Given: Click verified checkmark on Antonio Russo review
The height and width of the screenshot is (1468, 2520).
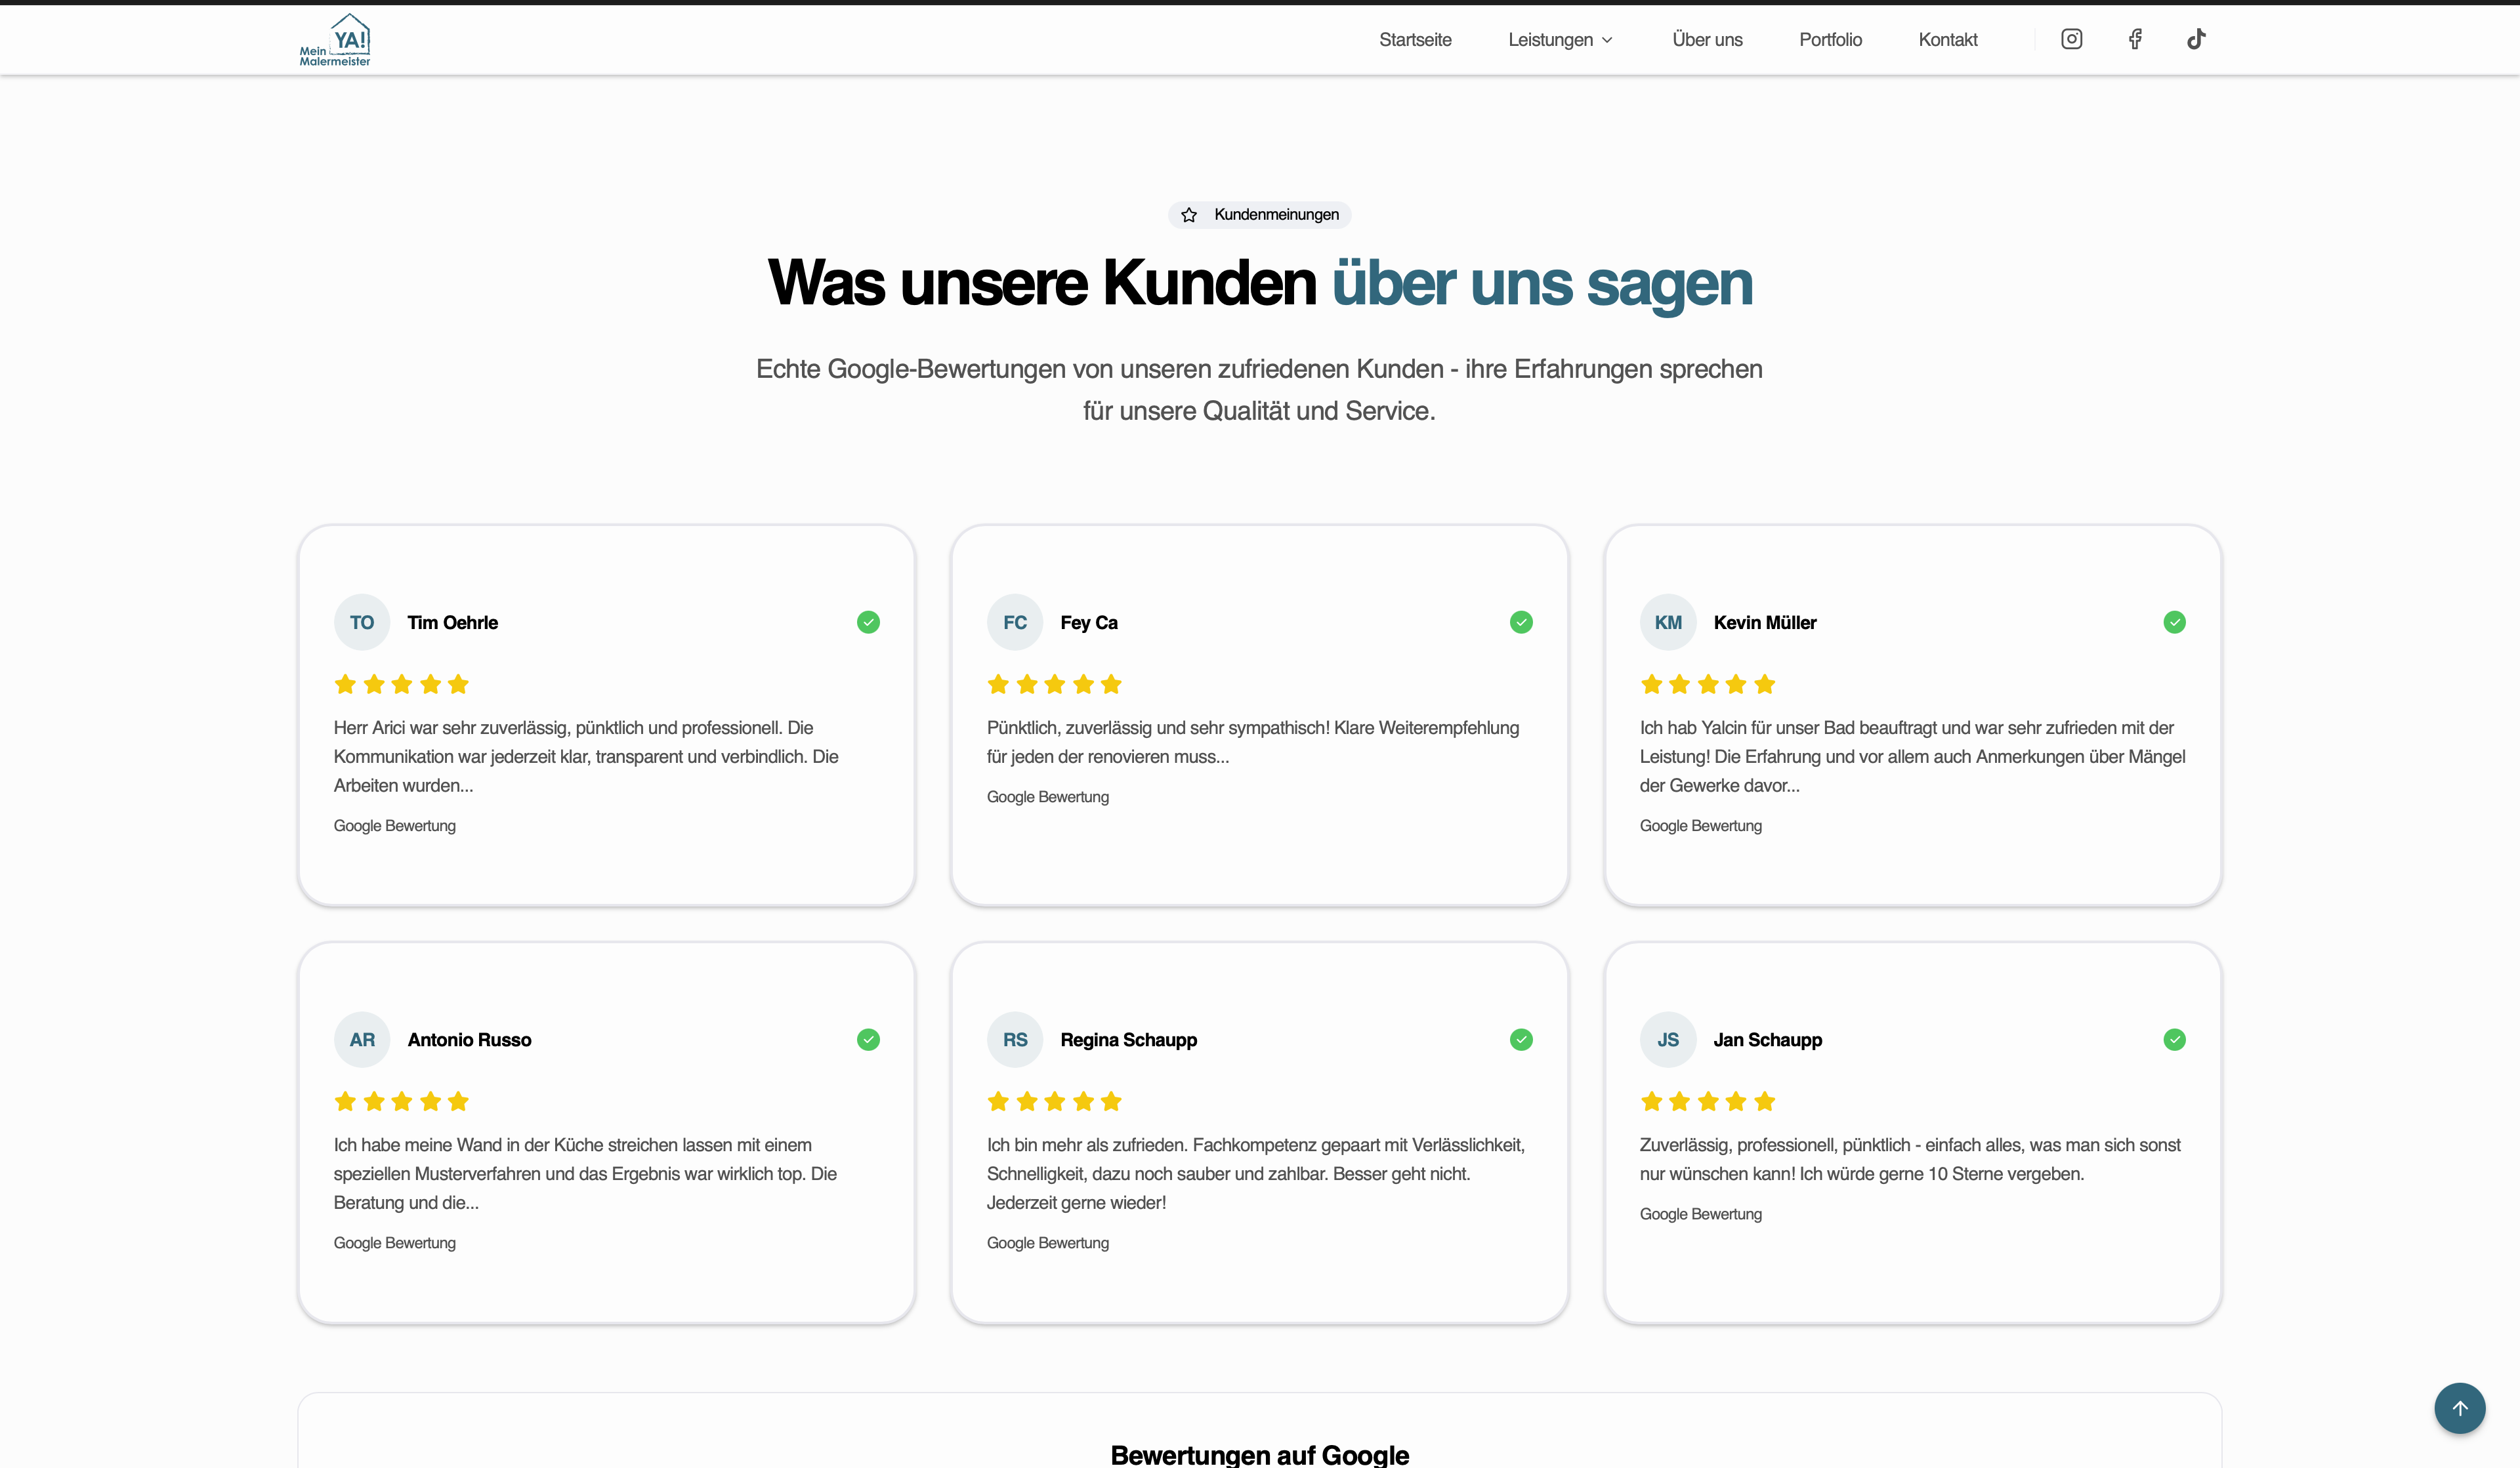Looking at the screenshot, I should [x=868, y=1039].
